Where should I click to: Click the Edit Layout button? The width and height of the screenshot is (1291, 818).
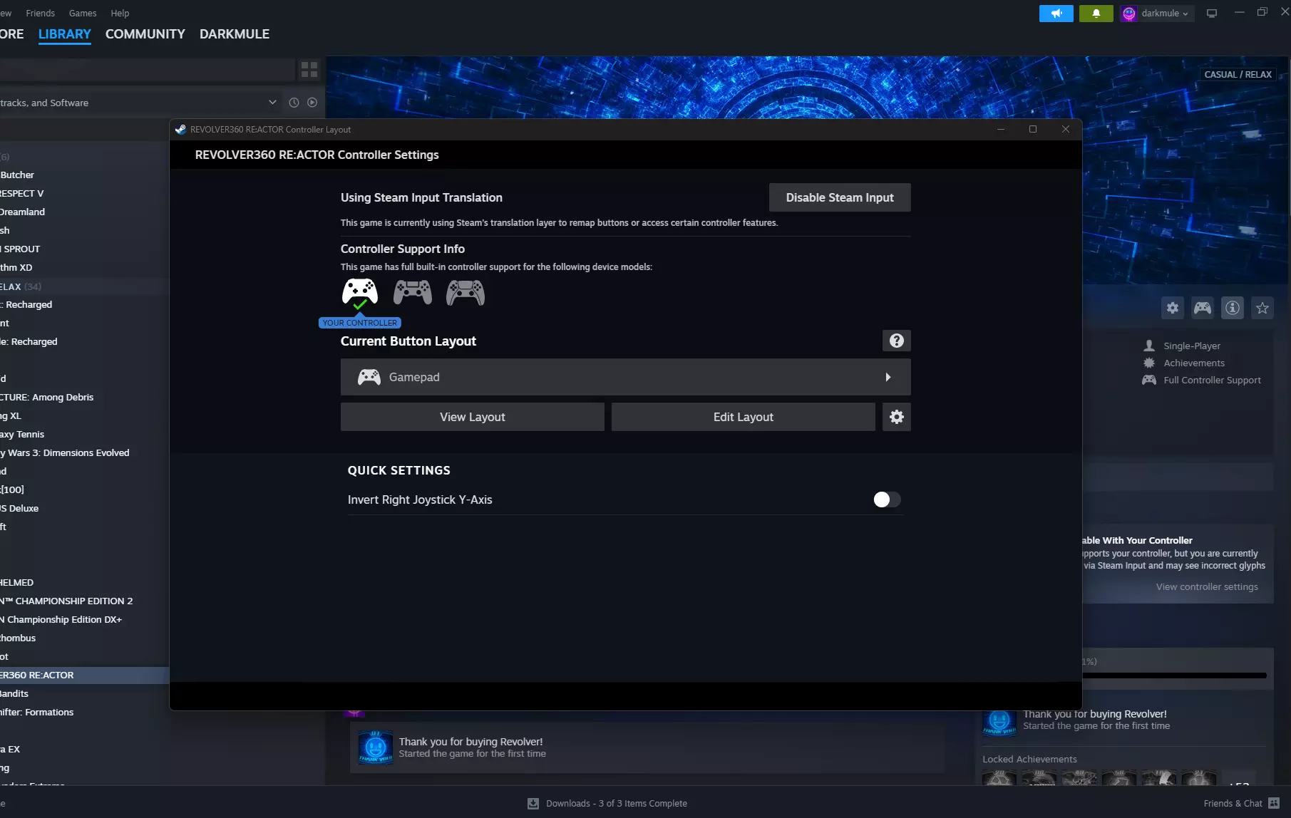(744, 417)
